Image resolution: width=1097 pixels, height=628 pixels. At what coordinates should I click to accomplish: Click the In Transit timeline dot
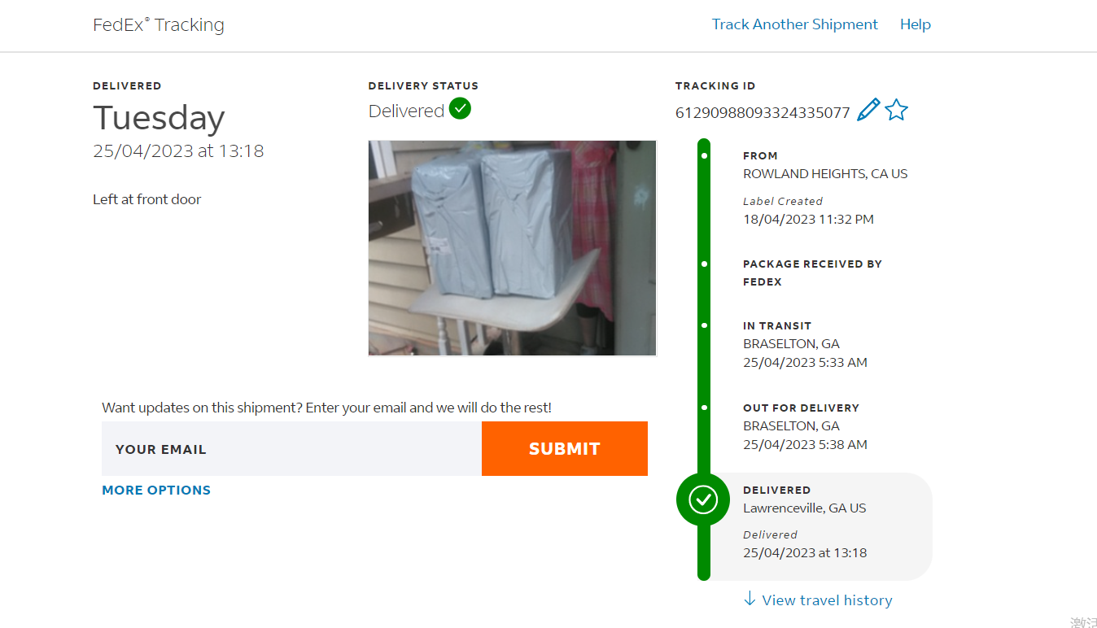(704, 325)
